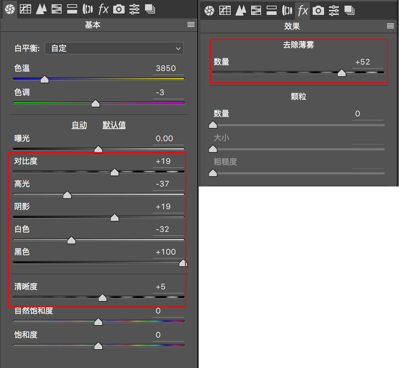The width and height of the screenshot is (399, 368).
Task: Switch to Camera Calibration in right panel
Action: click(x=318, y=10)
